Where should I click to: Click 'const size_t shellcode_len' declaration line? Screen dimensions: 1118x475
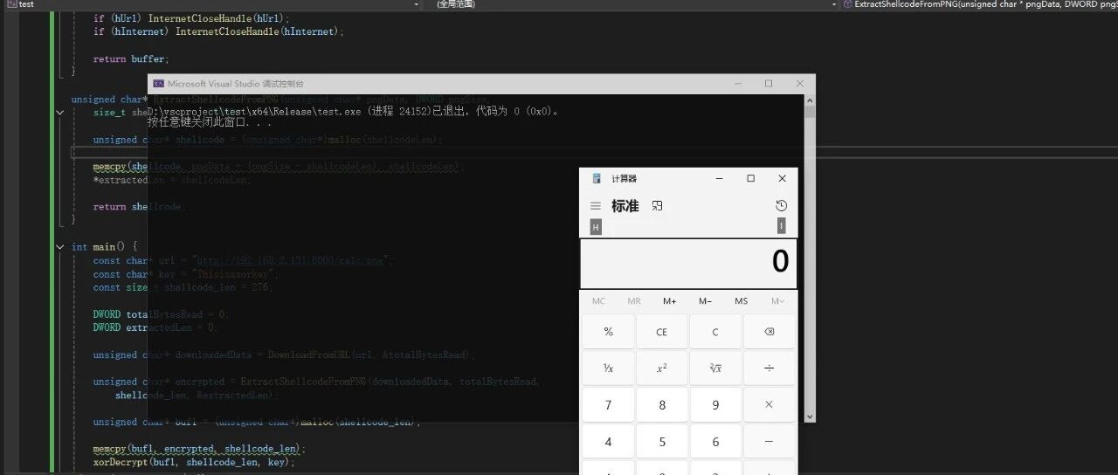pos(183,287)
